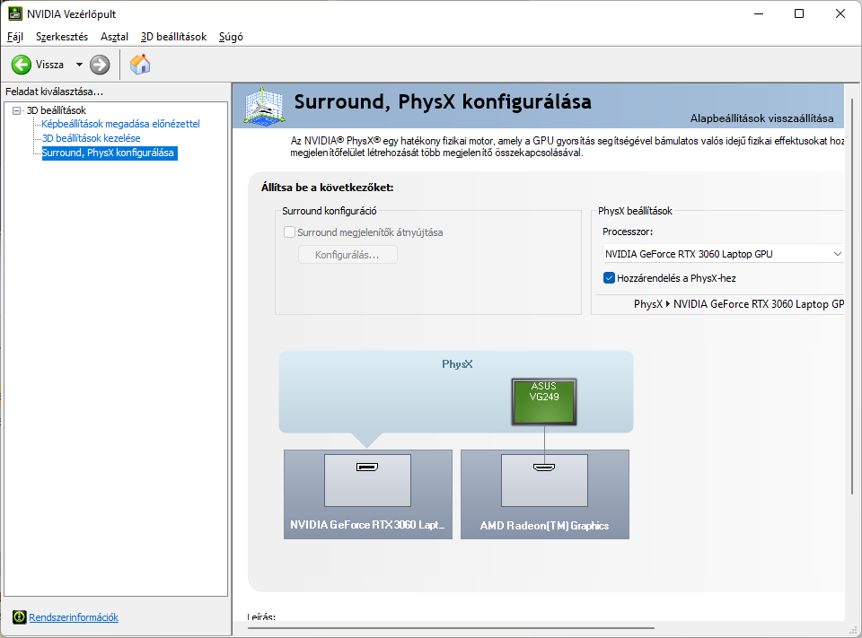Click the vertical scrollbar of the content pane
This screenshot has width=862, height=638.
pyautogui.click(x=853, y=297)
